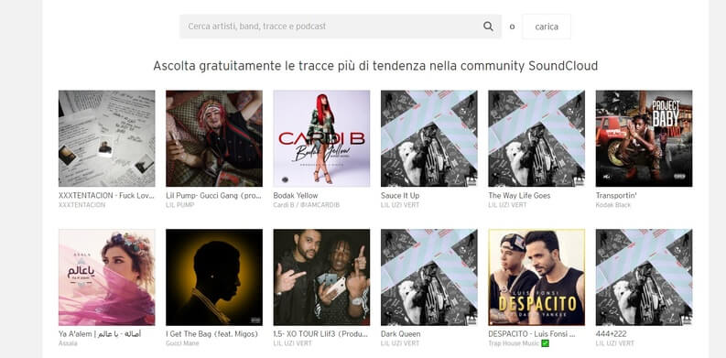Viewport: 726px width, 358px height.
Task: Open LIL UZI VERT under XO TOUR Llif3
Action: point(293,343)
